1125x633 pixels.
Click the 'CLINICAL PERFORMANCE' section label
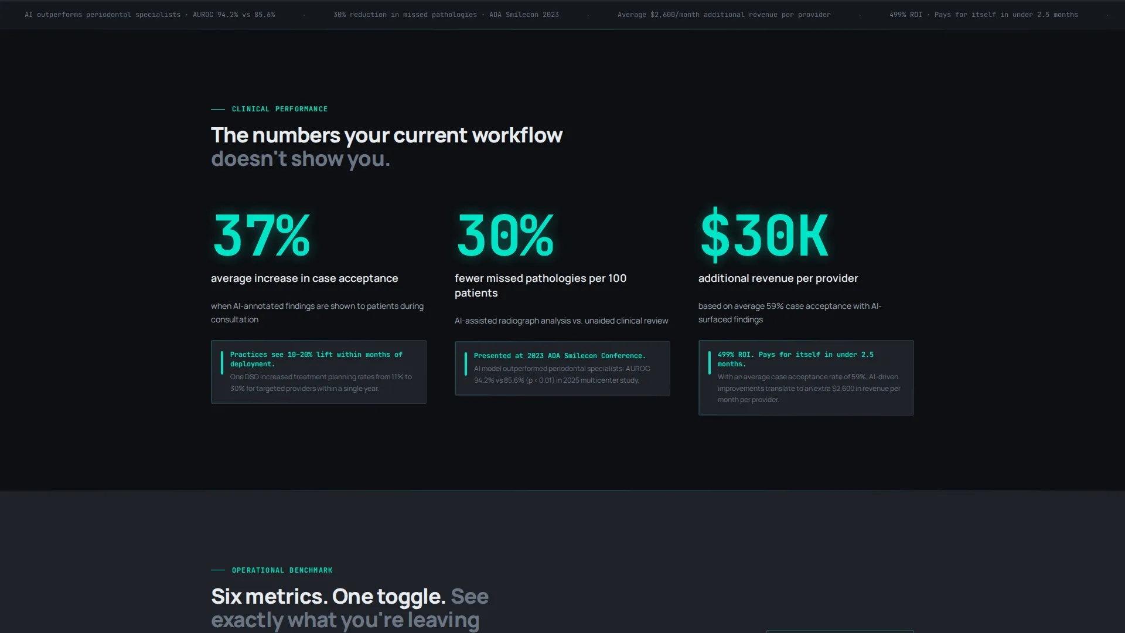click(x=279, y=109)
